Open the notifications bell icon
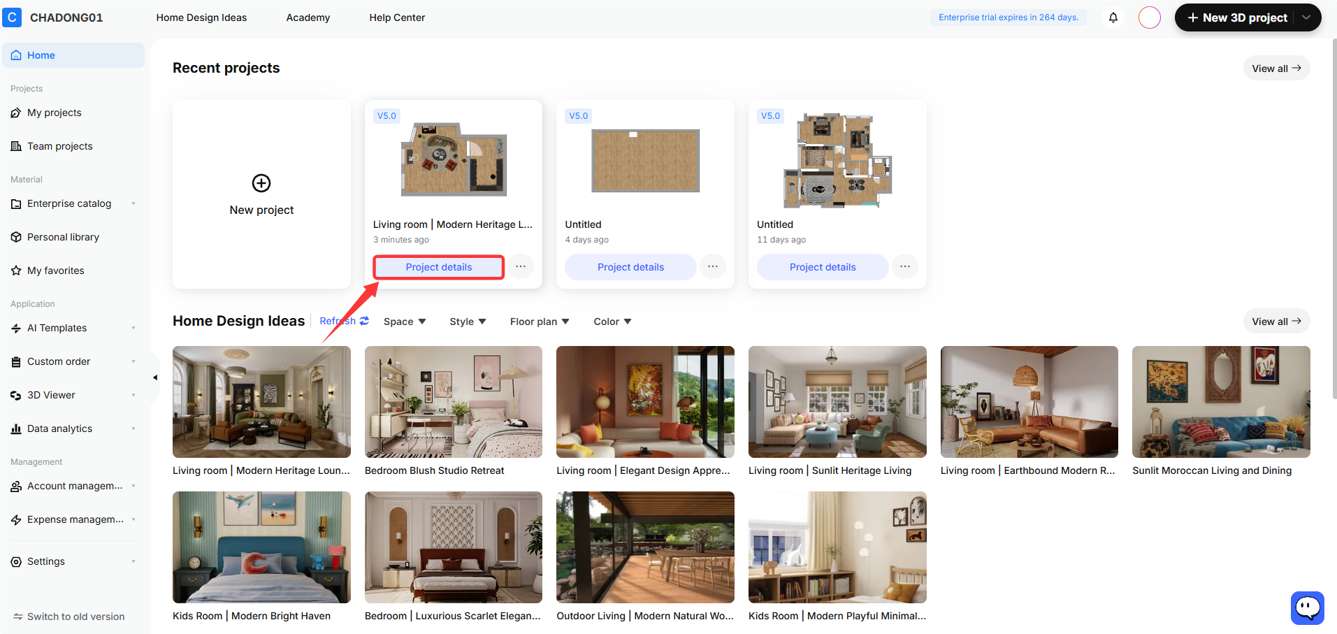1337x634 pixels. [x=1113, y=17]
